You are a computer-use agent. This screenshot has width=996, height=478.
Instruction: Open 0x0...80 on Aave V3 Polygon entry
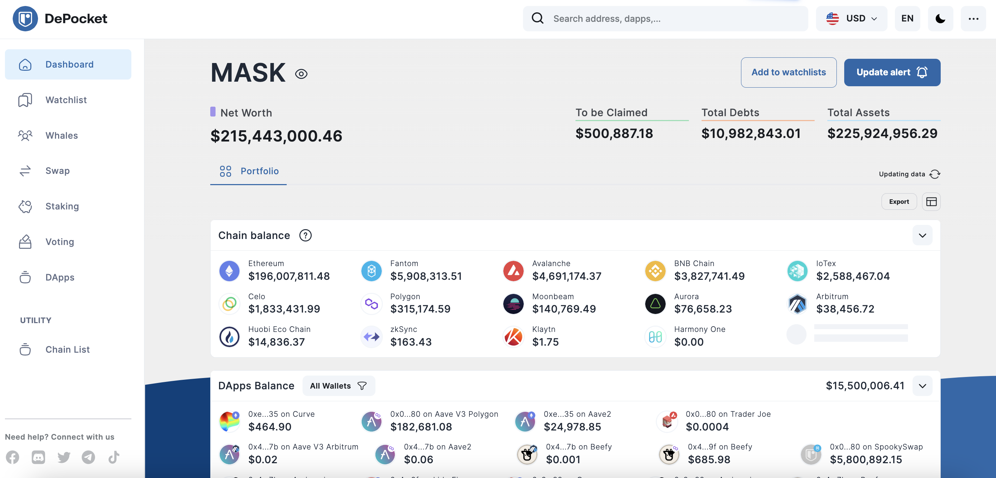tap(430, 421)
